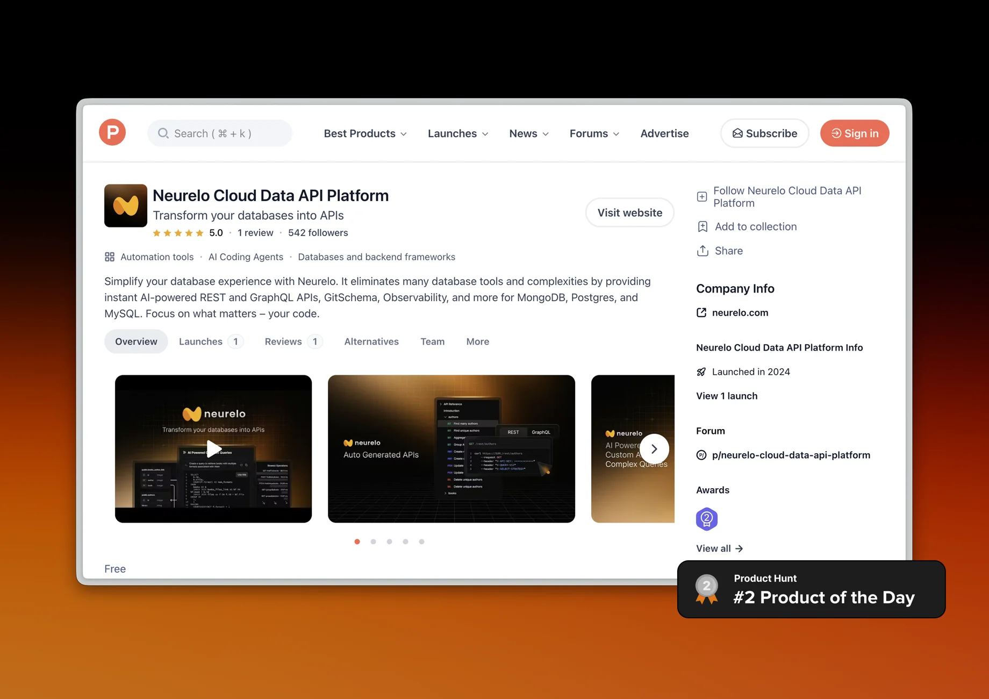Image resolution: width=989 pixels, height=699 pixels.
Task: Advance gallery with the right arrow
Action: 654,448
